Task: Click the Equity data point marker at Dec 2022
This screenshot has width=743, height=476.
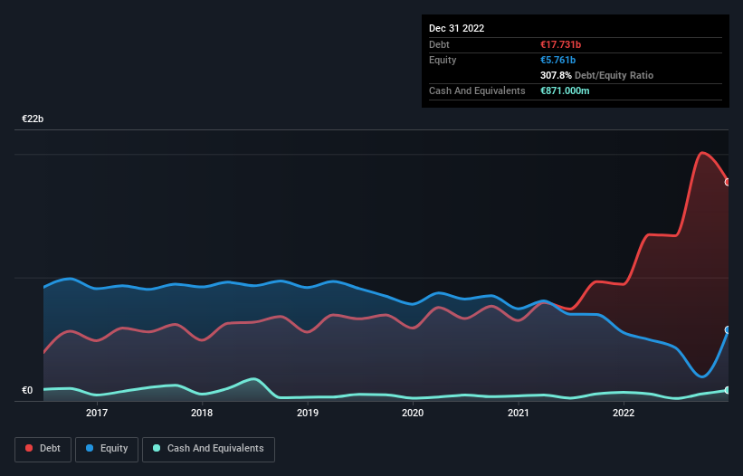Action: point(728,330)
